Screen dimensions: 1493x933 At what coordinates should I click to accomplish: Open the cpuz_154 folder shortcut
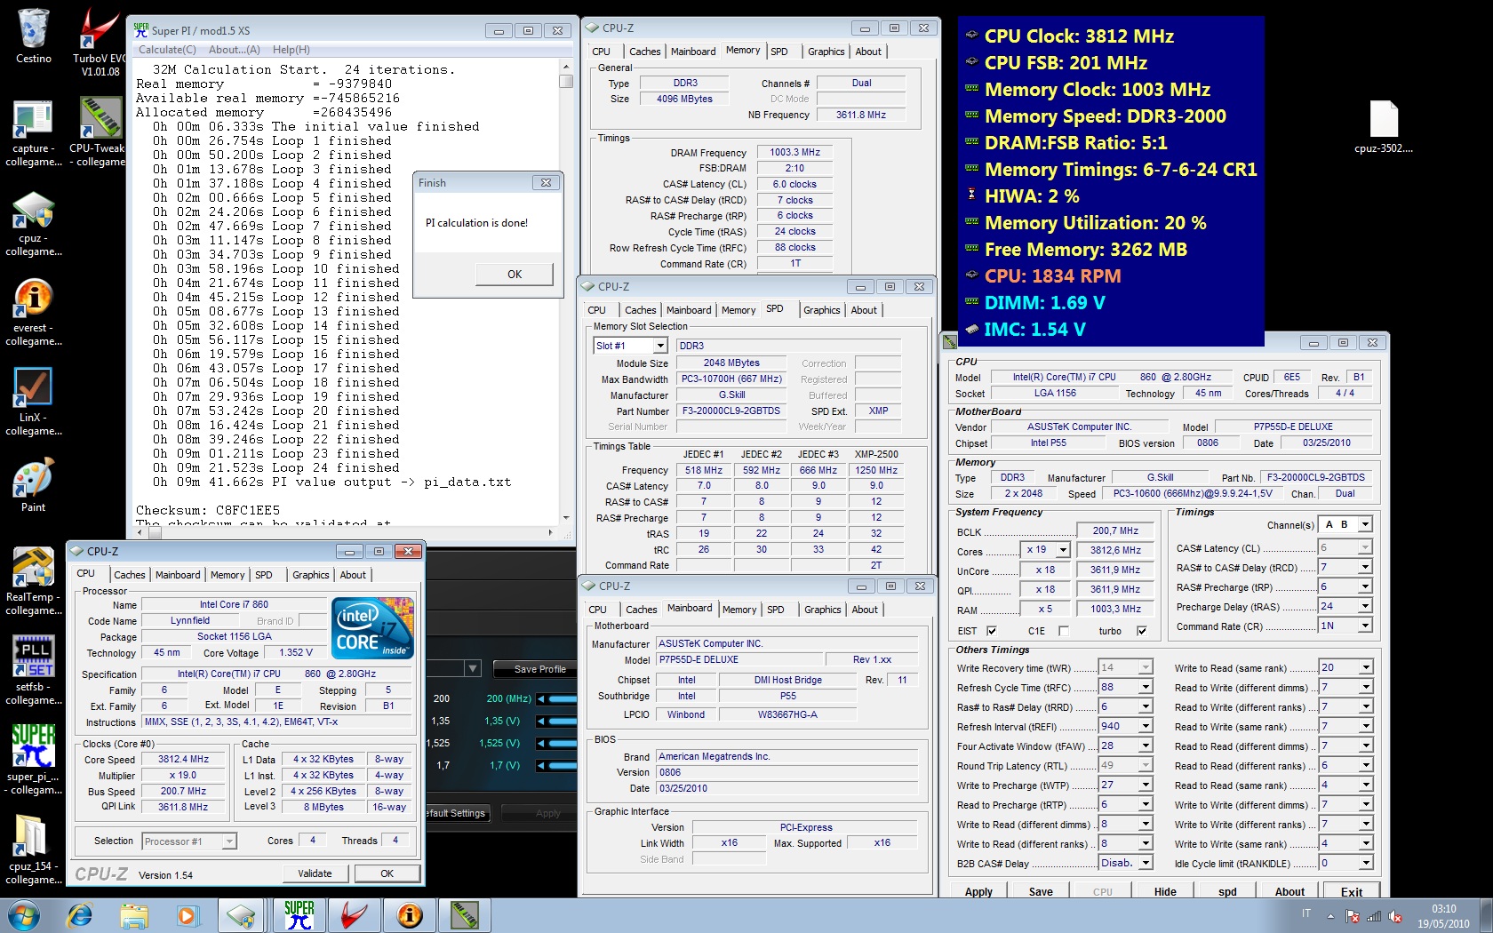coord(33,849)
